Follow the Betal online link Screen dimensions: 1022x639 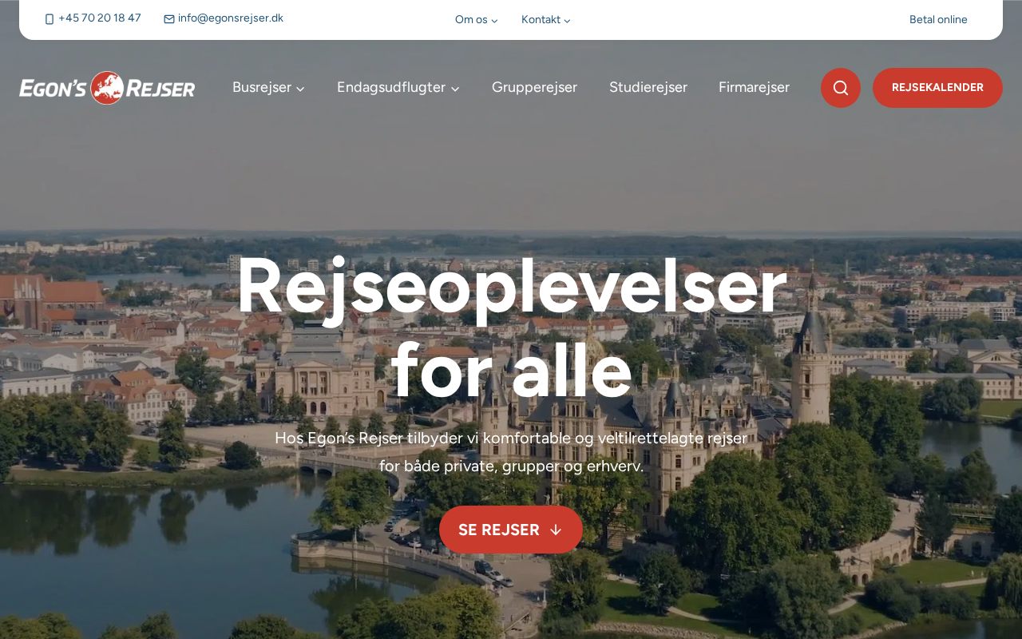click(938, 20)
